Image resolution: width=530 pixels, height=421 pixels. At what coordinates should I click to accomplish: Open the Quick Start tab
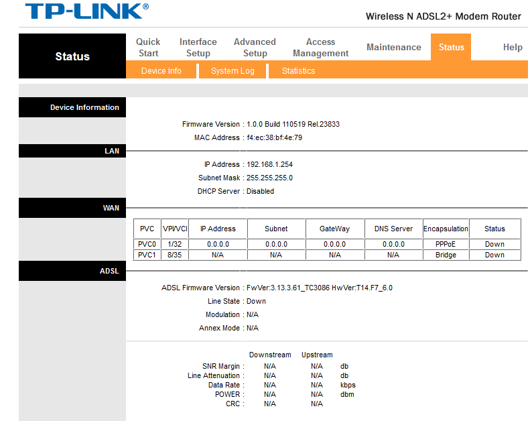click(x=148, y=48)
